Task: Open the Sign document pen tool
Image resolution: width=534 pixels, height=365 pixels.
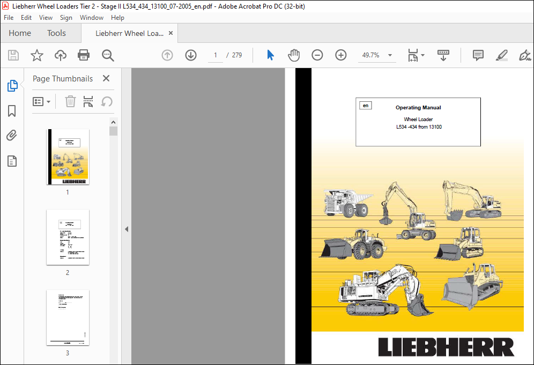Action: [525, 55]
